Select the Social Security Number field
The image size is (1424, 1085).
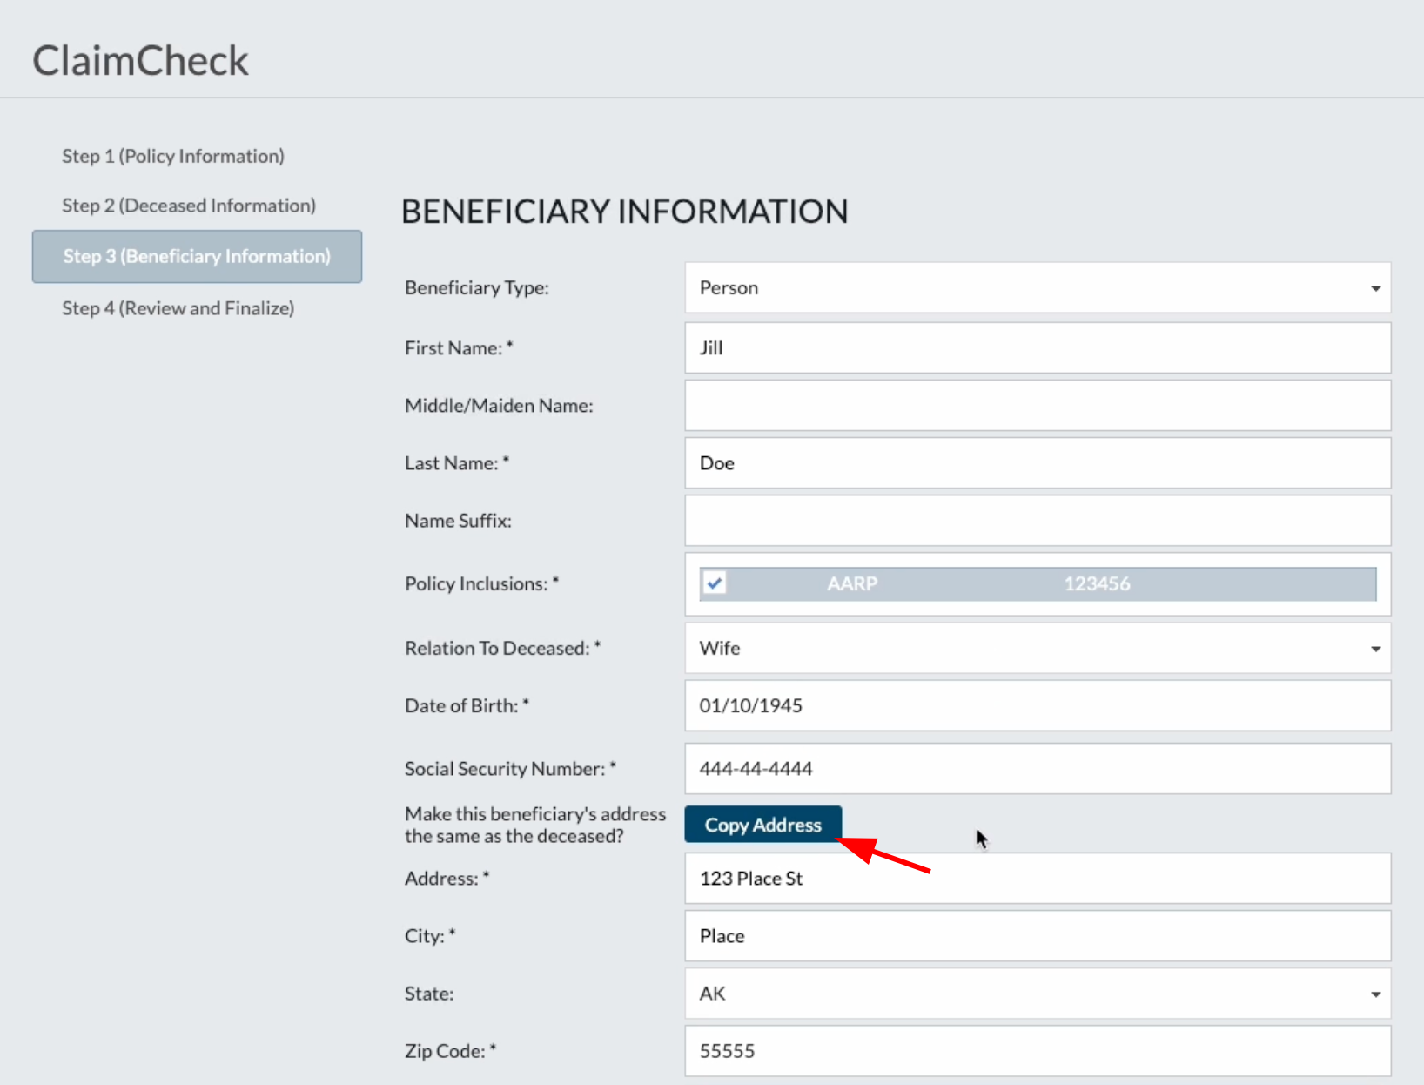[1036, 768]
